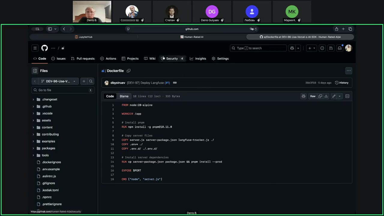Download the raw Dockerfile
This screenshot has width=384, height=216.
326,96
